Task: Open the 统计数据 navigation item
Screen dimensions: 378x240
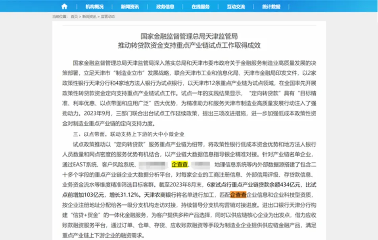Action: tap(271, 7)
